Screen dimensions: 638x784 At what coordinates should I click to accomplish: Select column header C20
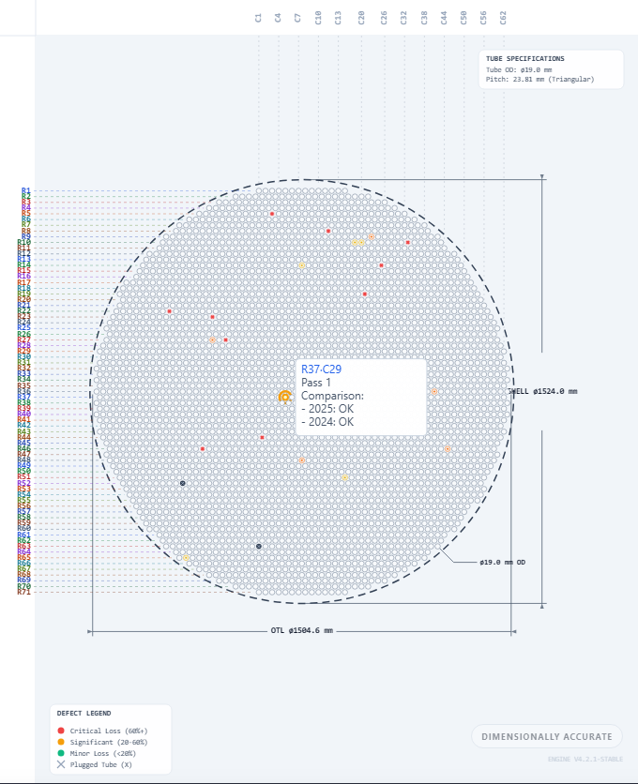click(x=361, y=18)
